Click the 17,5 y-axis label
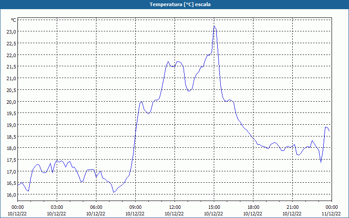Image resolution: width=349 pixels, height=218 pixels. pos(11,160)
